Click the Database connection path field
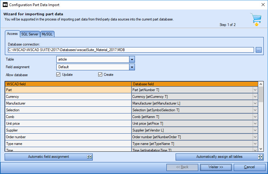 click(x=131, y=50)
